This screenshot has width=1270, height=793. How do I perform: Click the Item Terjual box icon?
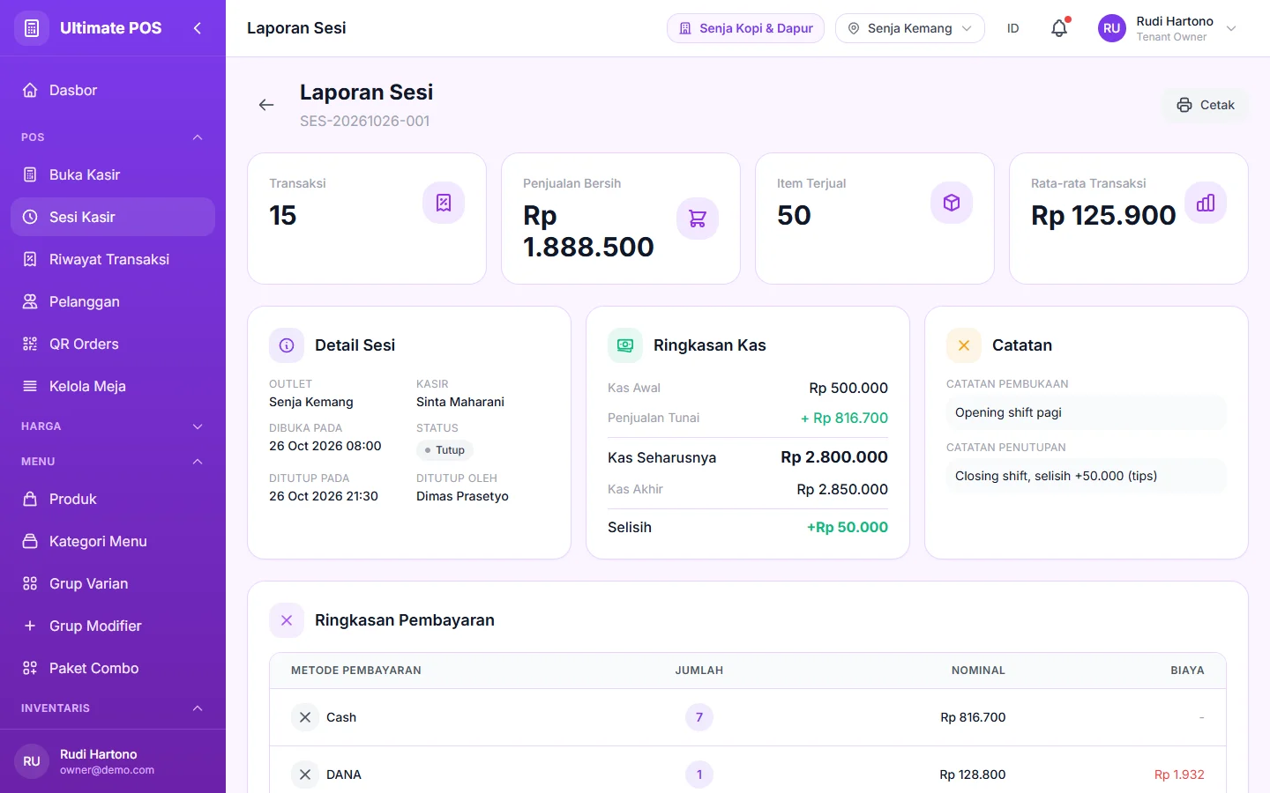pos(952,203)
